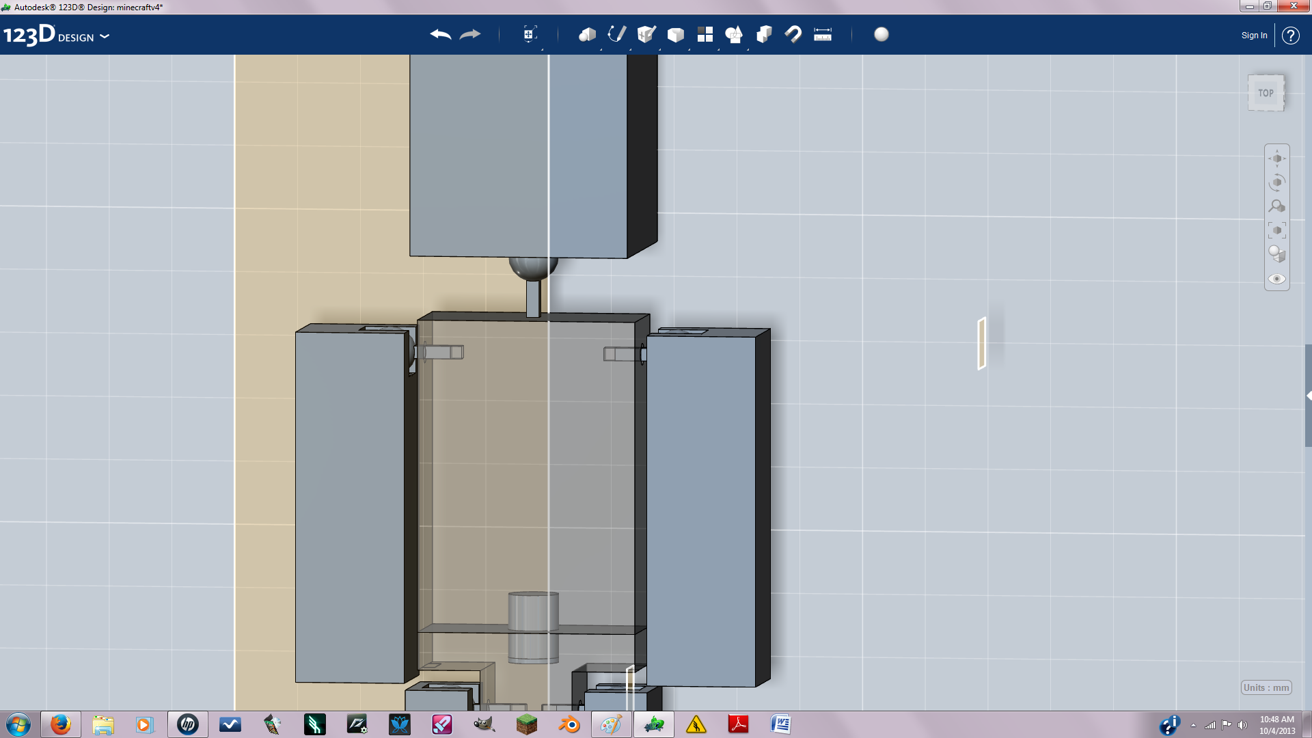Open Windows Explorer from the taskbar
Viewport: 1312px width, 738px height.
103,724
